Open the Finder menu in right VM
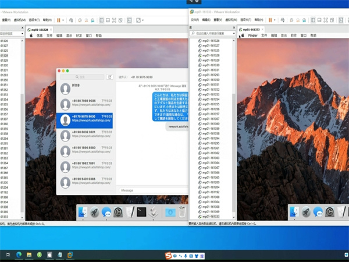Image resolution: width=349 pixels, height=262 pixels. [x=252, y=36]
